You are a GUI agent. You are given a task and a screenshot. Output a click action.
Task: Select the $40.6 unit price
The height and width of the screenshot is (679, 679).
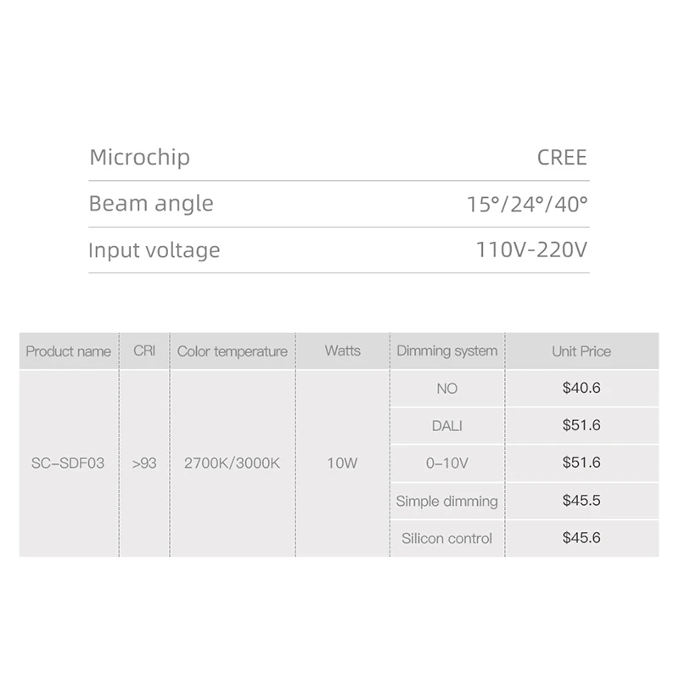(581, 388)
